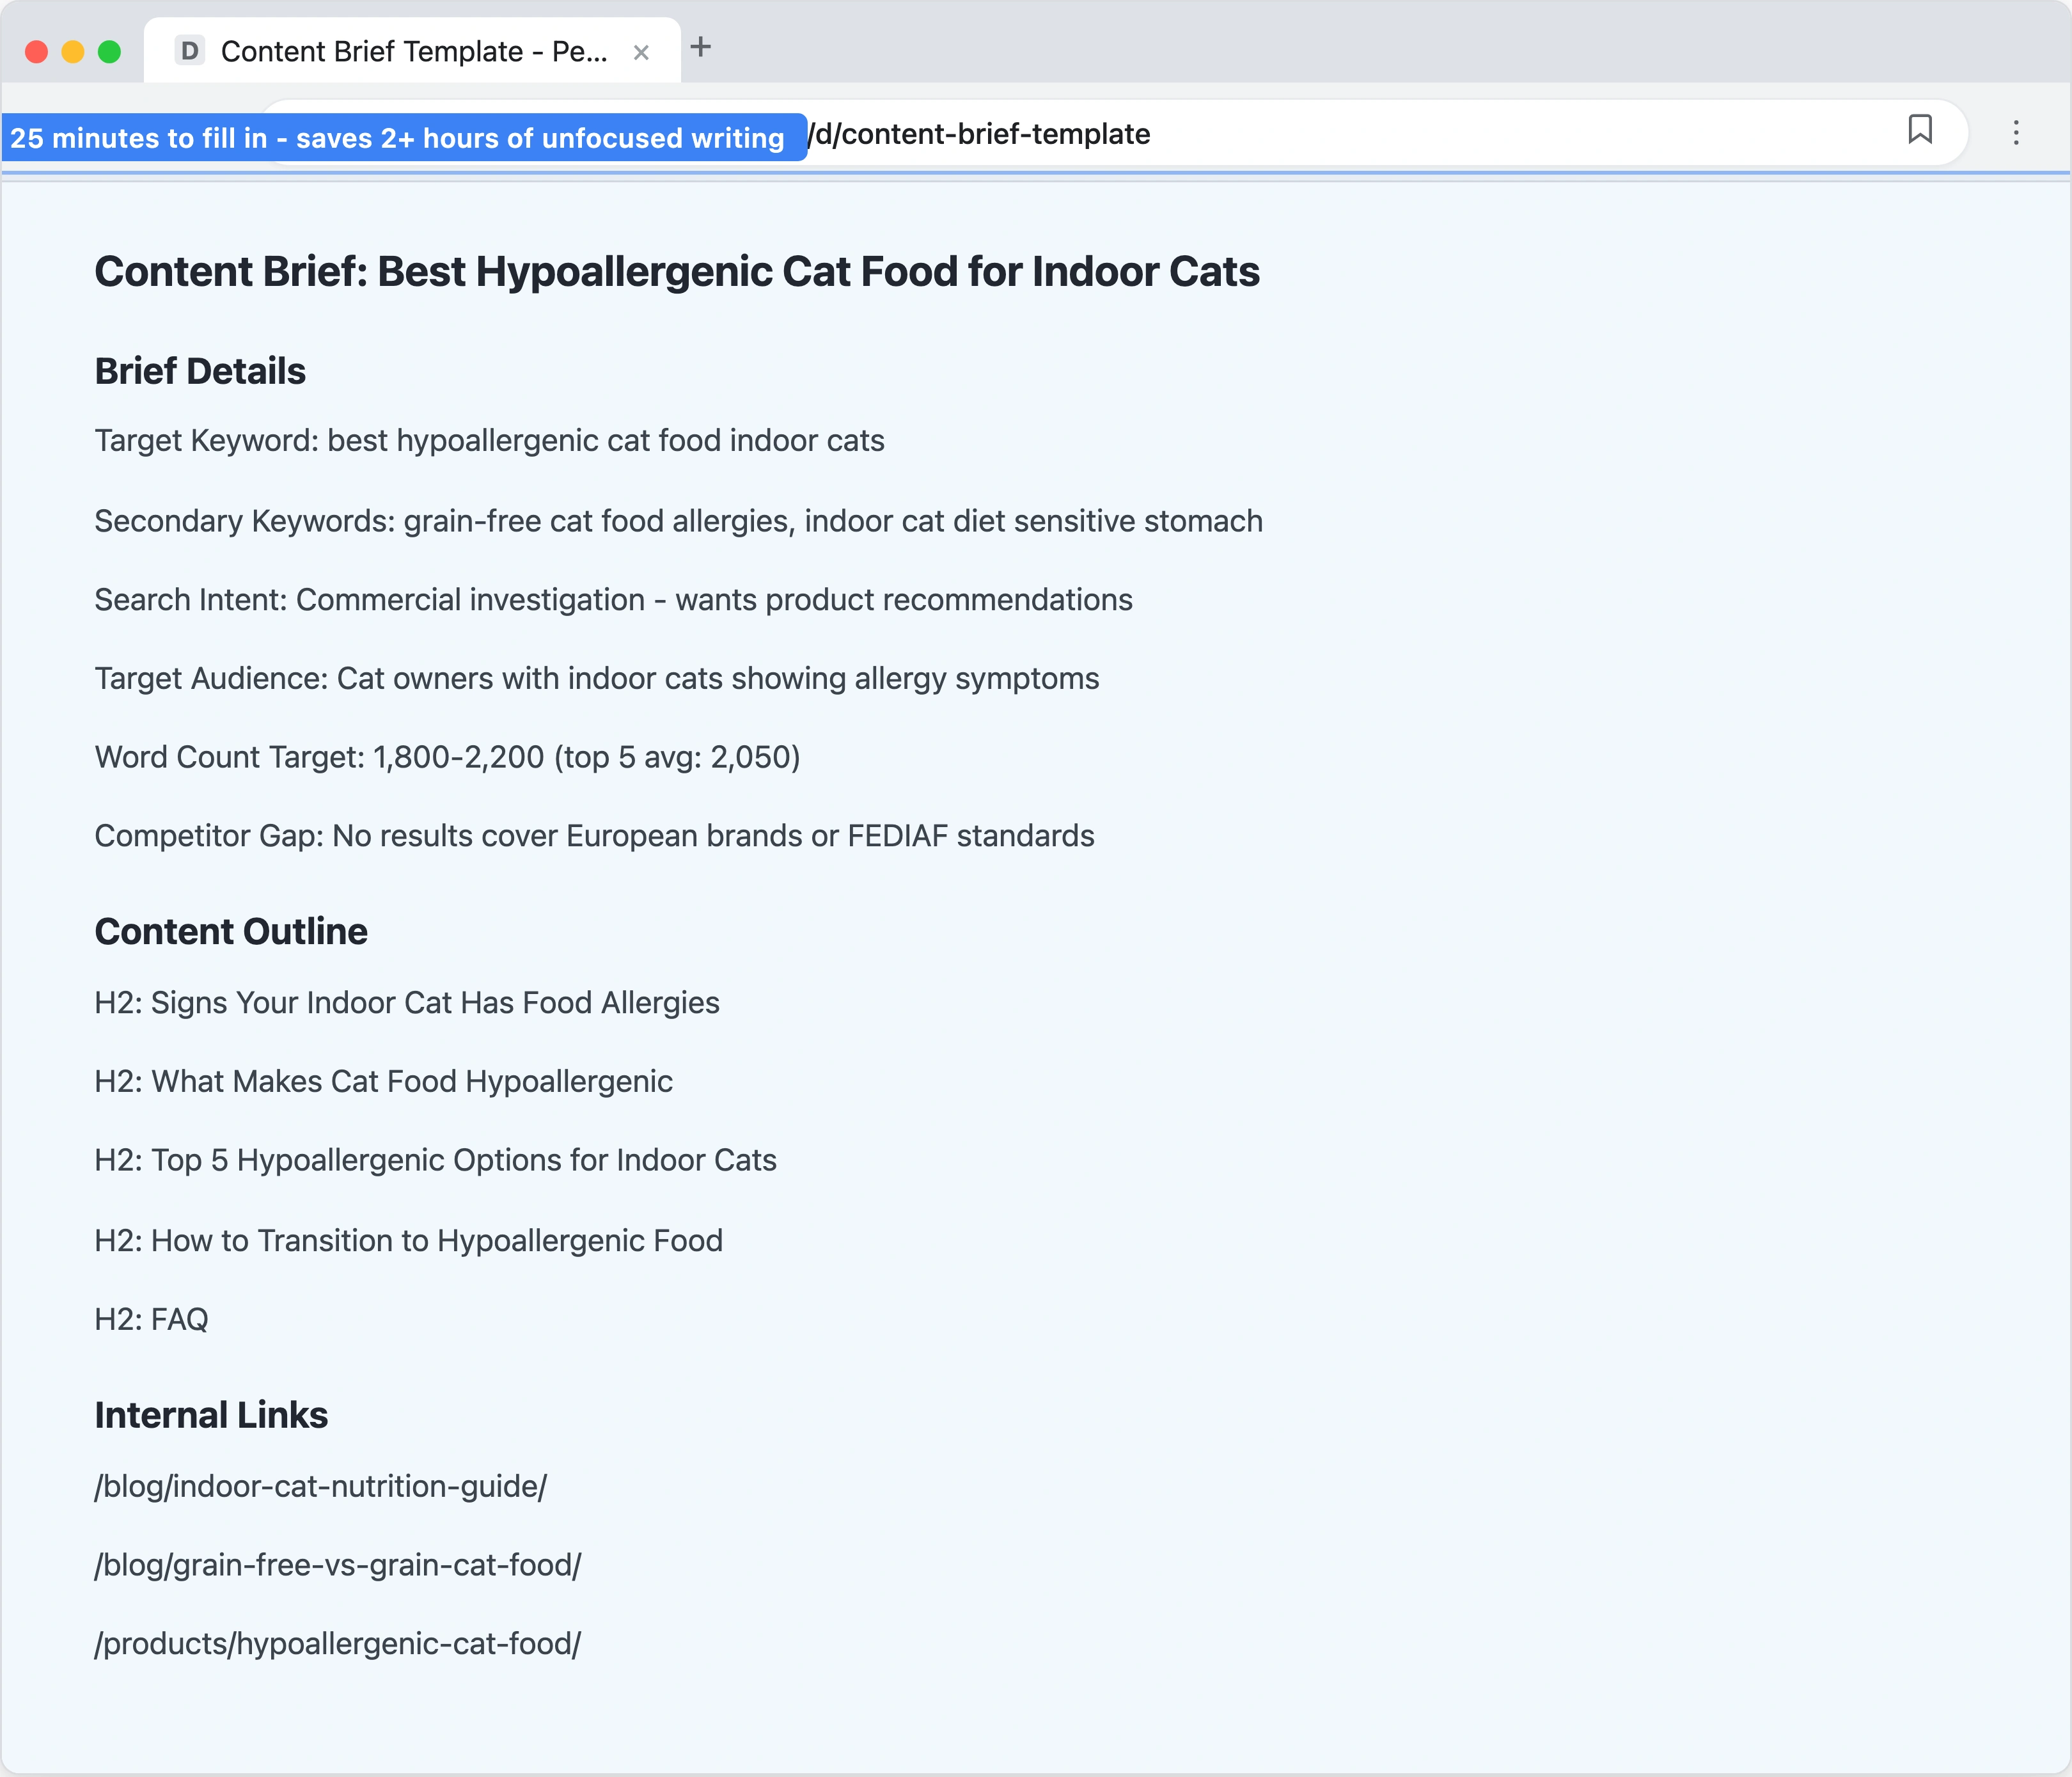Select the Content Brief page title heading

(676, 270)
